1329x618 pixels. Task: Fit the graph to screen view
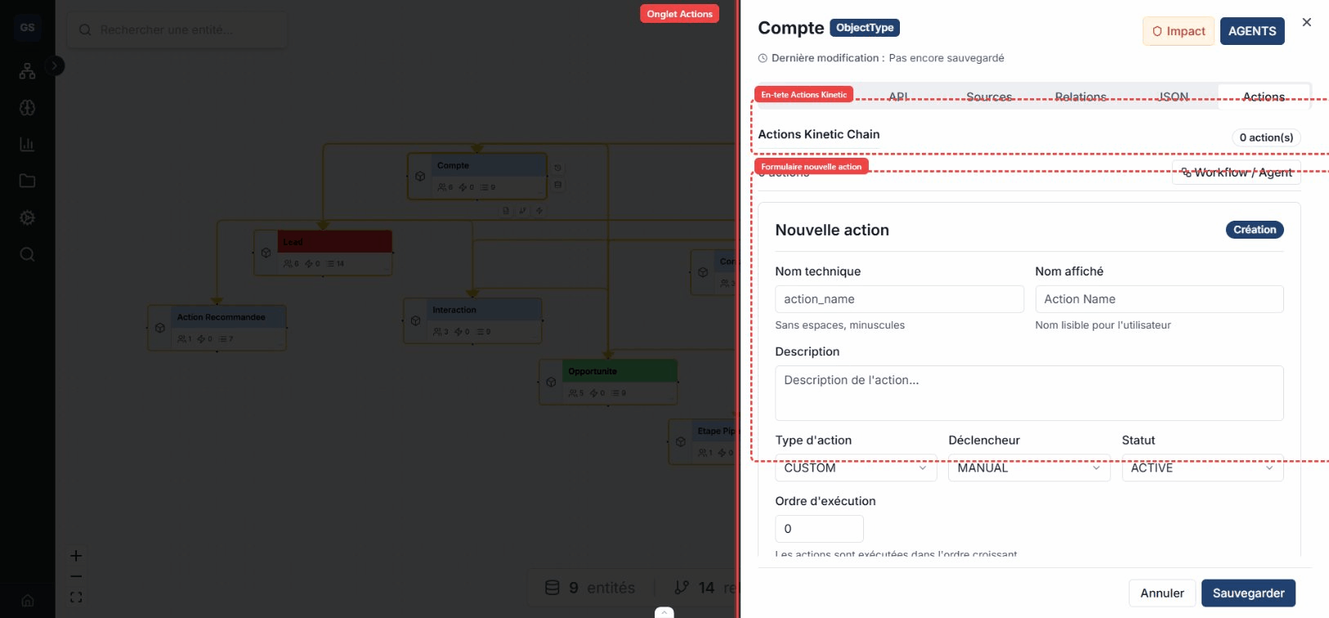coord(76,598)
